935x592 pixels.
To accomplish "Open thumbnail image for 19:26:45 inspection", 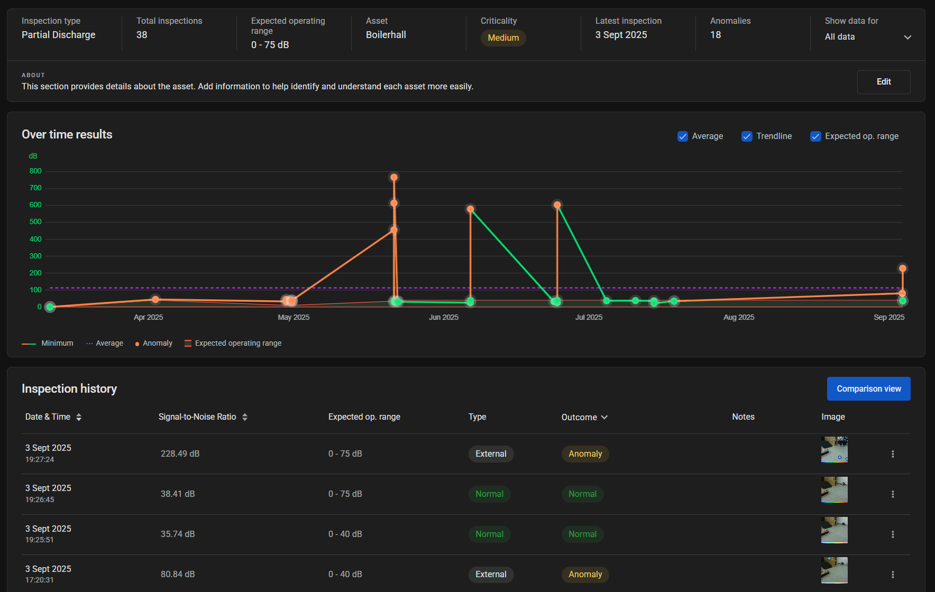I will click(834, 490).
